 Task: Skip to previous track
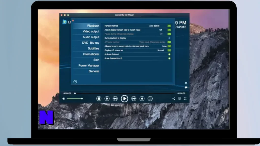[x=107, y=99]
